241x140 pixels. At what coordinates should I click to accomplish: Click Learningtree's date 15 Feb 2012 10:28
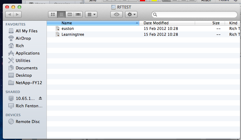[x=161, y=35]
